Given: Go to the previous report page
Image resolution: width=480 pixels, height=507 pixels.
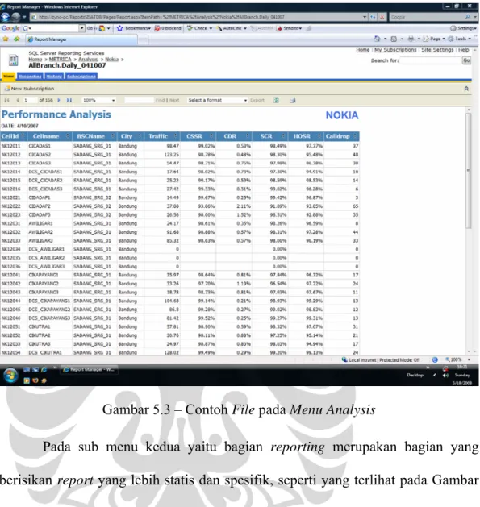Looking at the screenshot, I should pyautogui.click(x=18, y=100).
